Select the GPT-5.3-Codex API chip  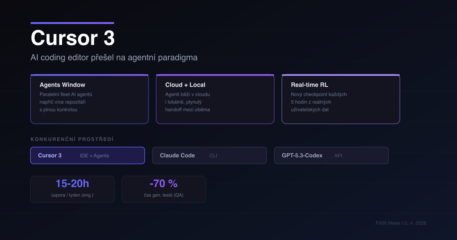tap(331, 155)
